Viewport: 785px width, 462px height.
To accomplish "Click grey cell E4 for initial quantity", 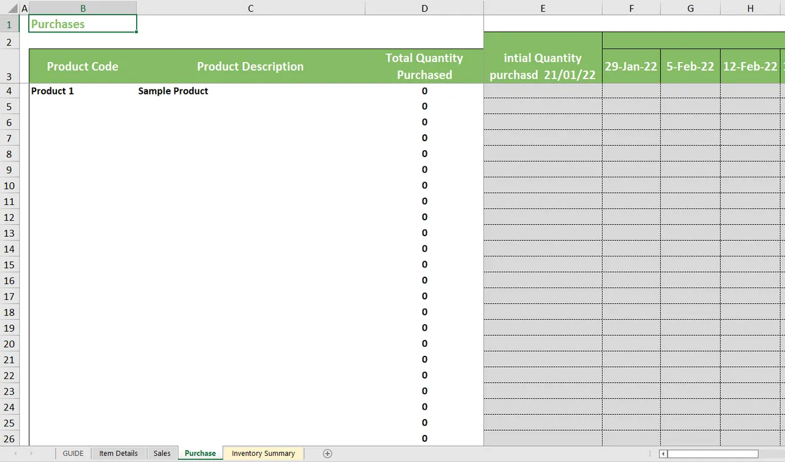I will pos(543,91).
